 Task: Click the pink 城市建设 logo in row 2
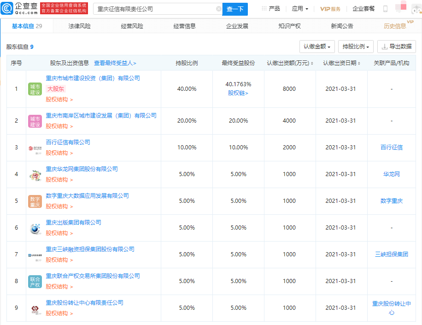(x=35, y=121)
